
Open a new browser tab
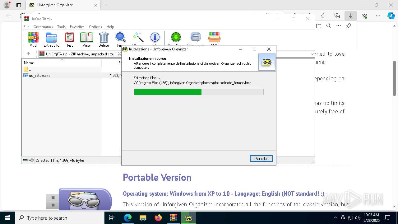pos(106,5)
